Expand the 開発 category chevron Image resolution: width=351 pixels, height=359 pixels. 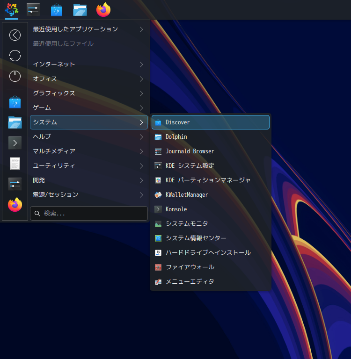(x=141, y=180)
